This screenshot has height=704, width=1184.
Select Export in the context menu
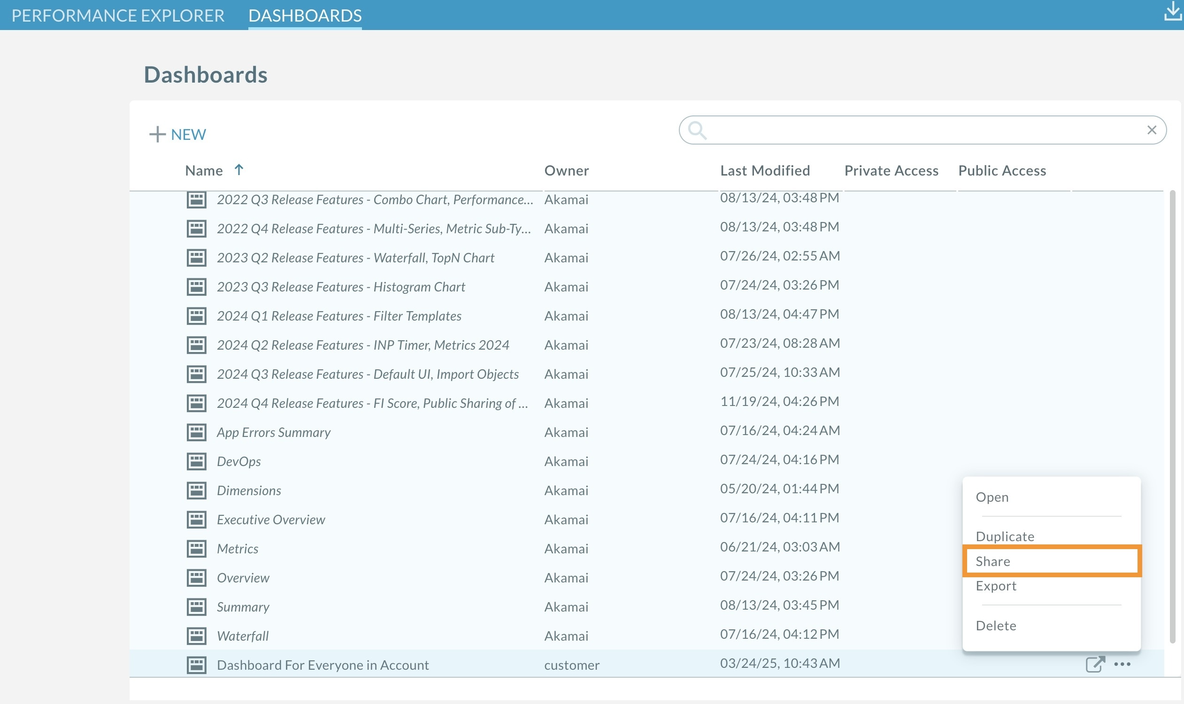coord(996,586)
